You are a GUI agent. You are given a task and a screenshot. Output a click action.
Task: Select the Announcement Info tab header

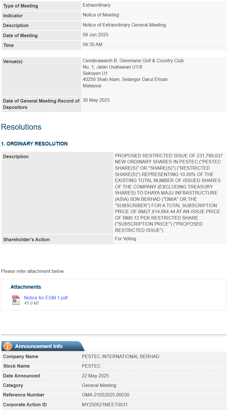tap(43, 346)
